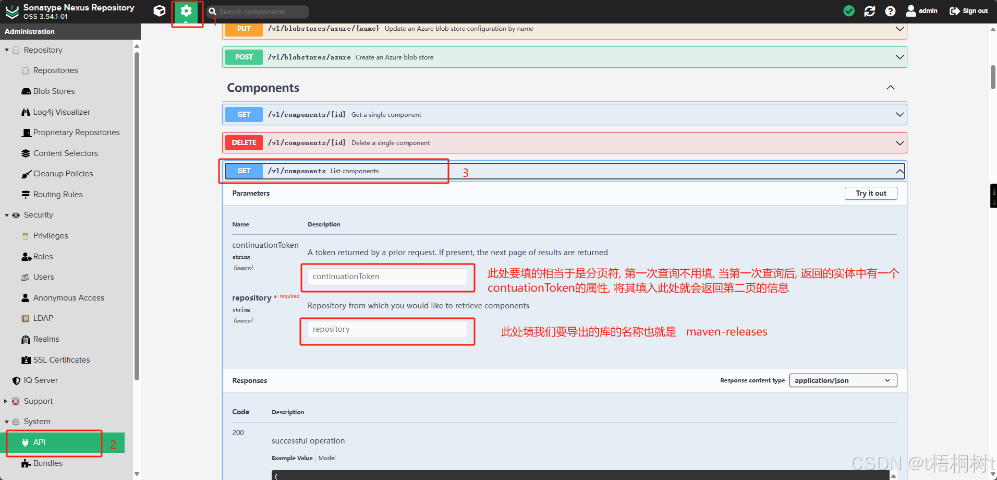Click the system status green check icon
997x480 pixels.
849,11
